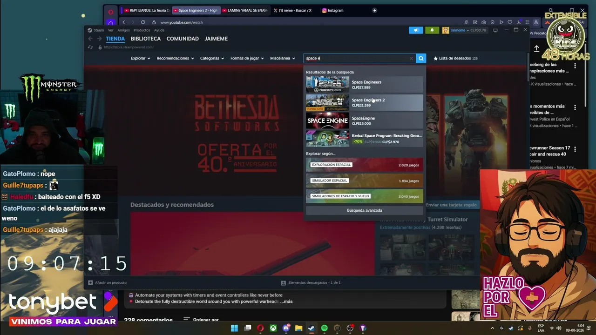596x335 pixels.
Task: Click the Búsqueda avanzada button
Action: coord(365,210)
